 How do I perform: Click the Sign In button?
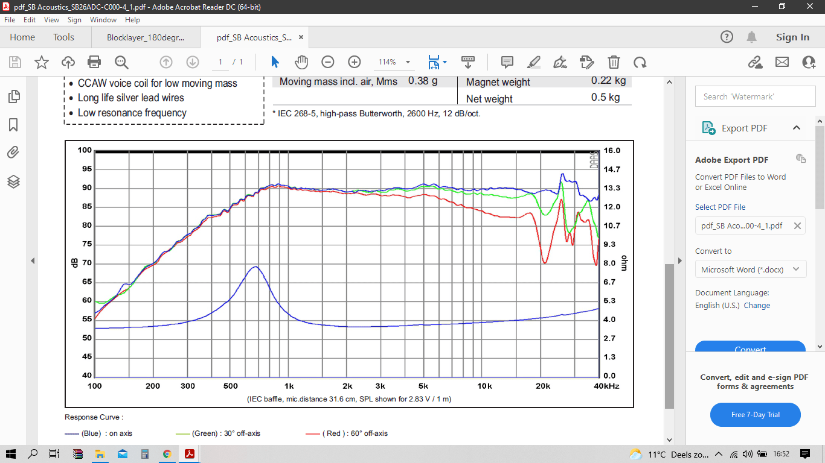tap(792, 37)
